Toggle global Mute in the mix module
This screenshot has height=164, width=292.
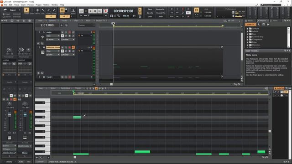172,9
